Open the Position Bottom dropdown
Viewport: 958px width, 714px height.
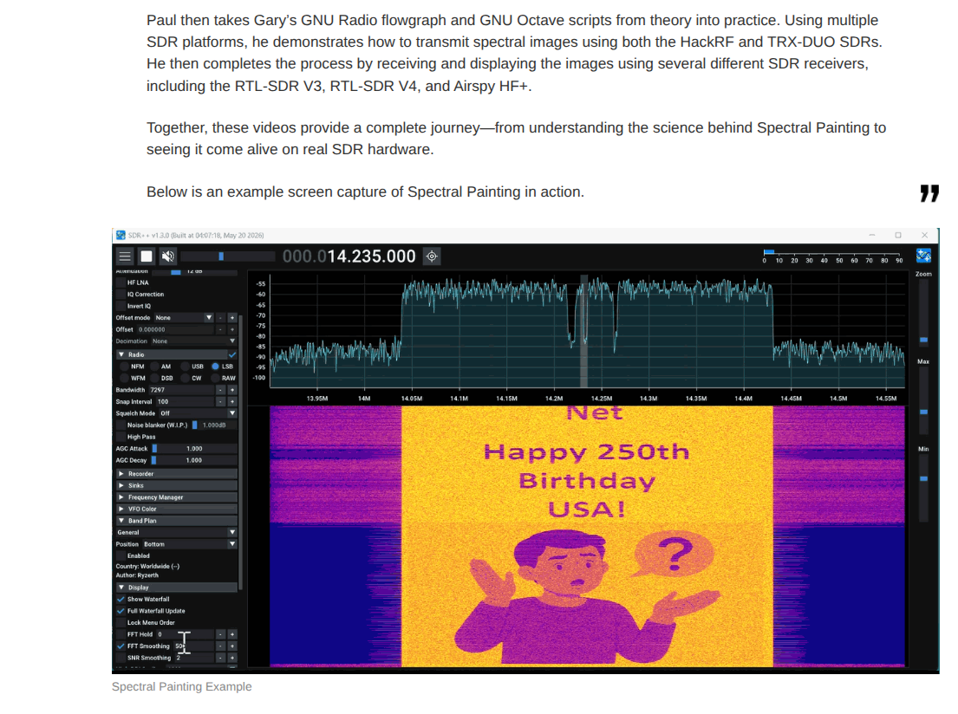pos(189,544)
